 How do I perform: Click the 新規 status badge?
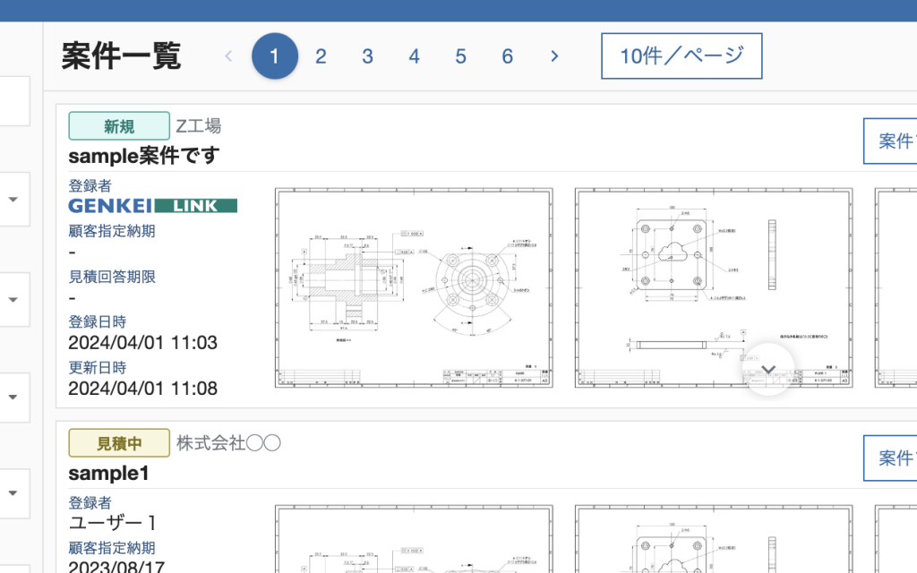[x=119, y=125]
